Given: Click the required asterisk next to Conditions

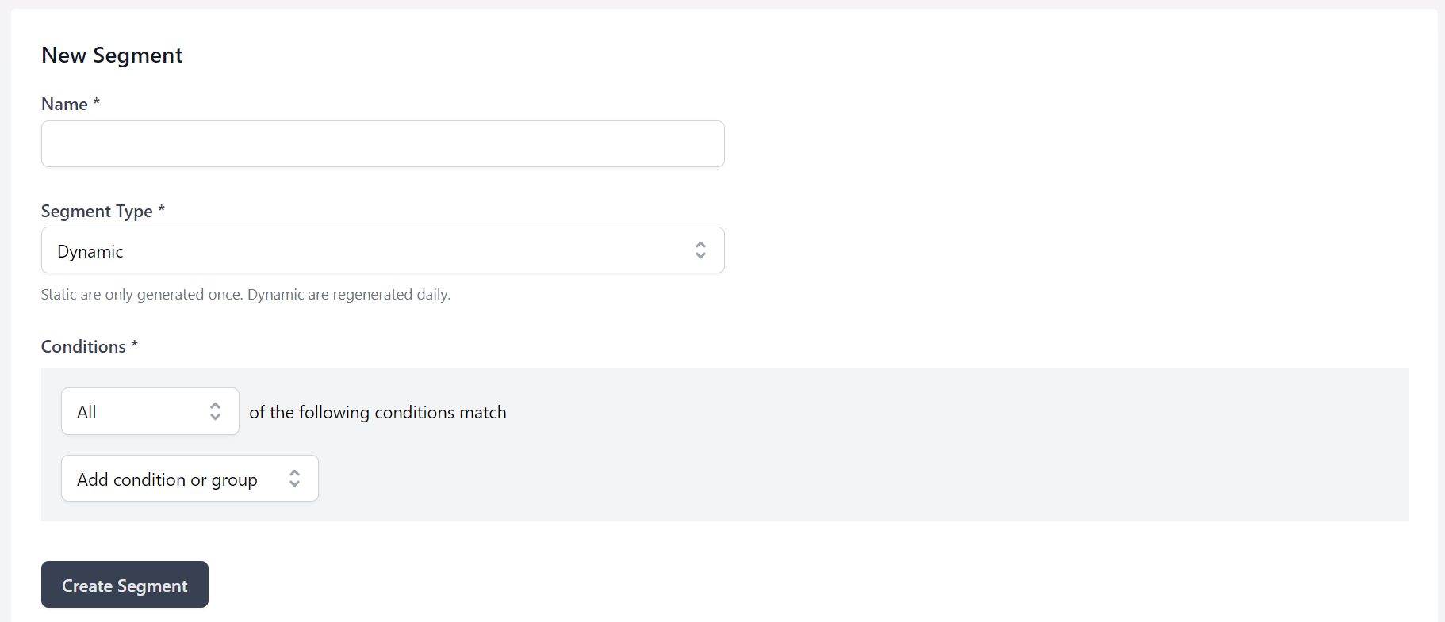Looking at the screenshot, I should coord(135,345).
